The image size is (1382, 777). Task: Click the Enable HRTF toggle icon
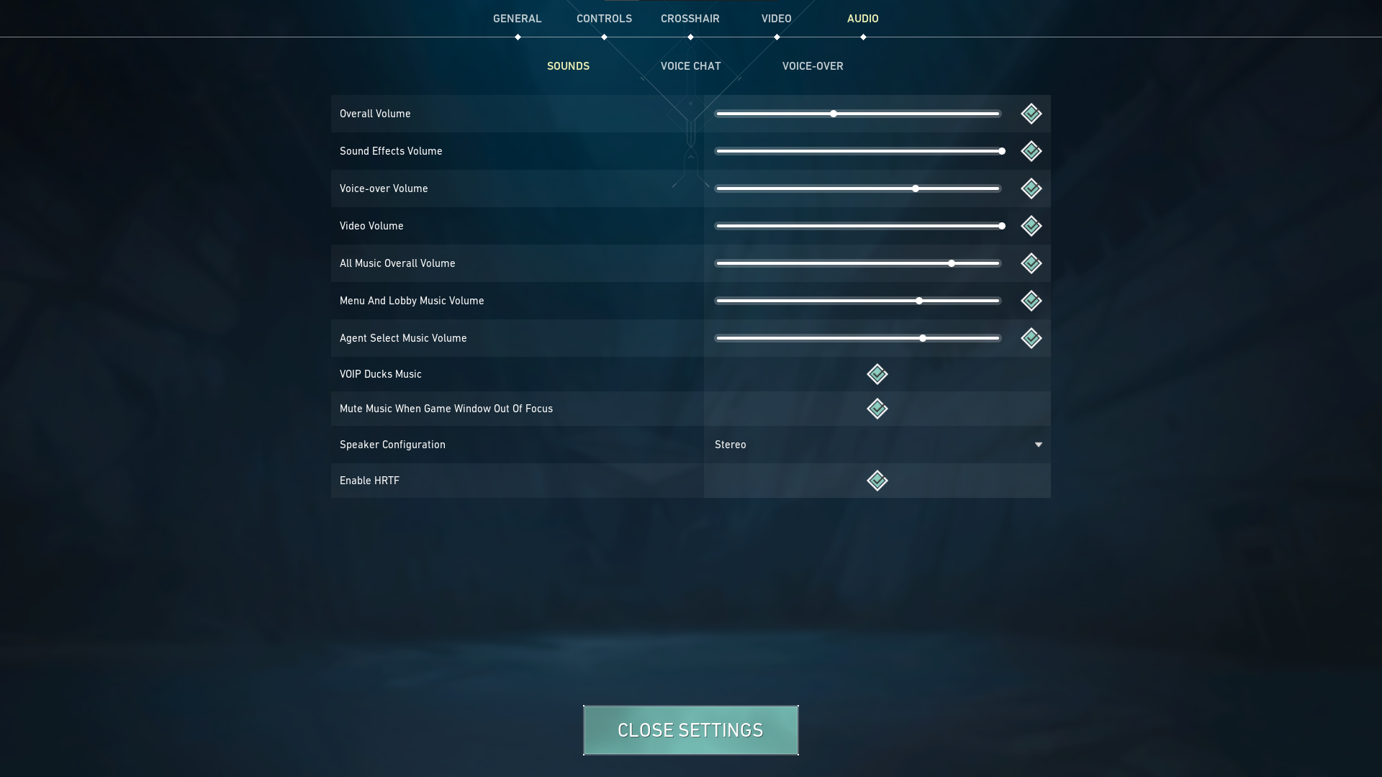pos(877,480)
